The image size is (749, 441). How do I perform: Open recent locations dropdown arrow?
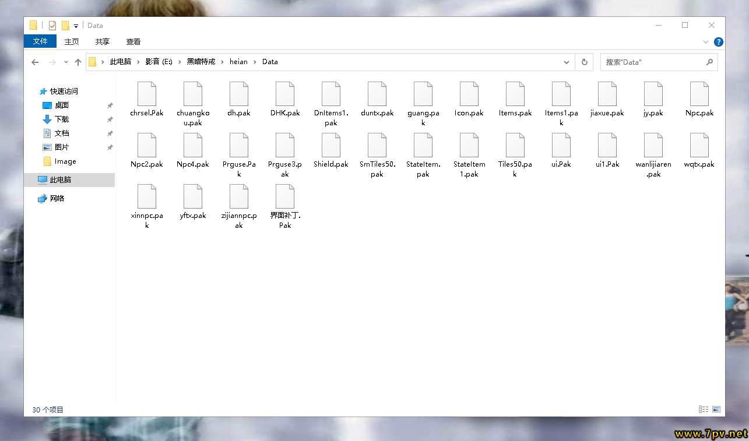(66, 62)
